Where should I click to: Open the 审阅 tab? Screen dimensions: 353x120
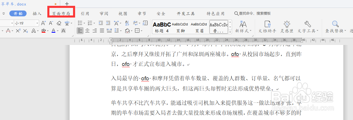[x=104, y=13]
